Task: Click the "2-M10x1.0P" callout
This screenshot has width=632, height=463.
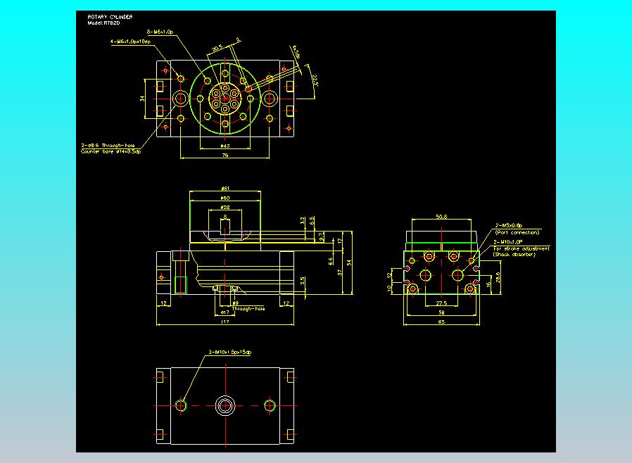Action: (508, 242)
